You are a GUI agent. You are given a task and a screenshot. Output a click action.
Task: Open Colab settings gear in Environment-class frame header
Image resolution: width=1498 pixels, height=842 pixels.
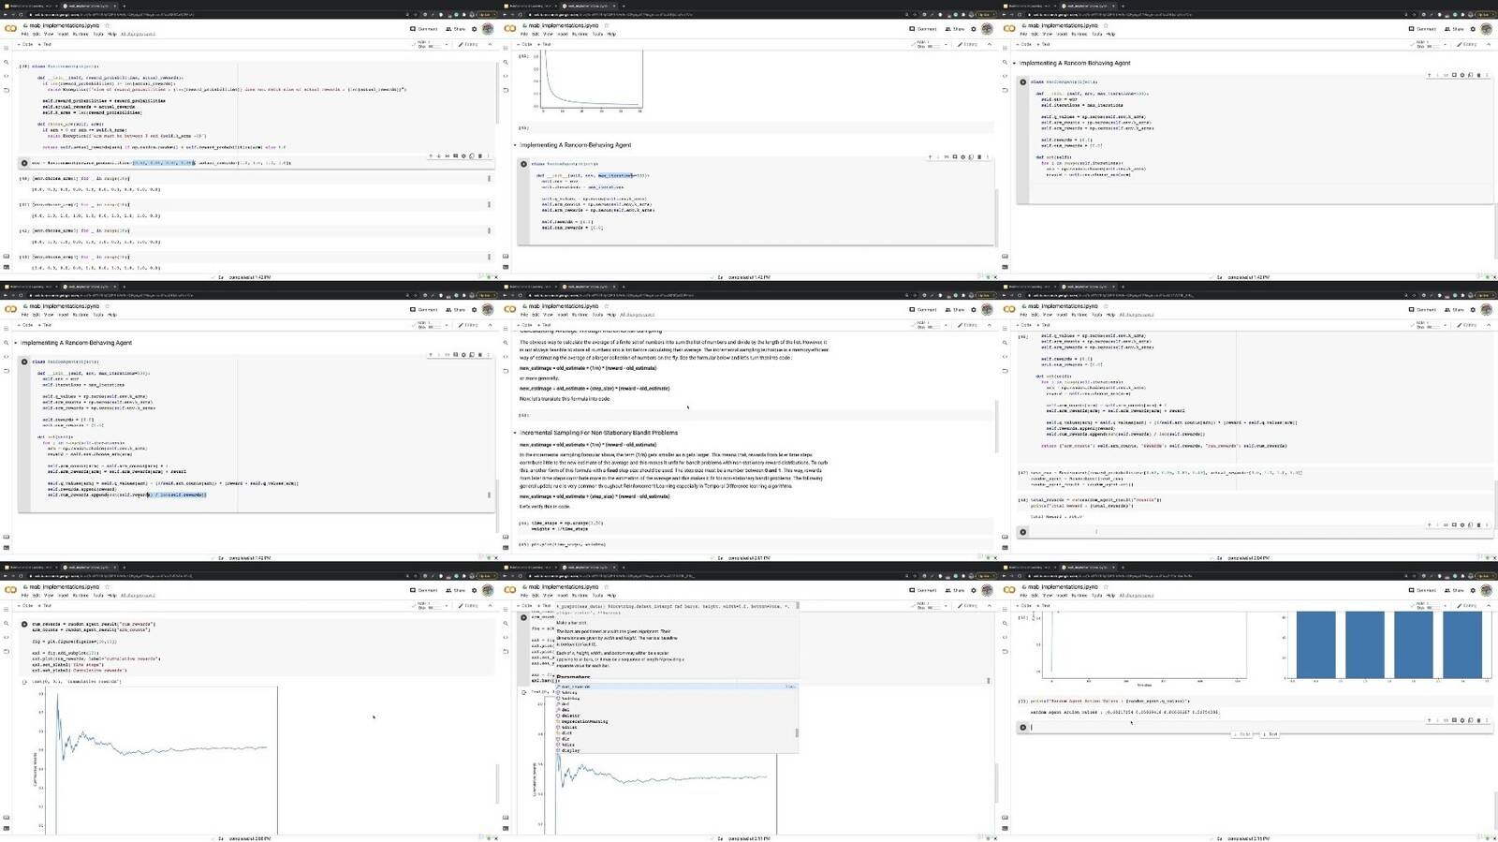474,29
